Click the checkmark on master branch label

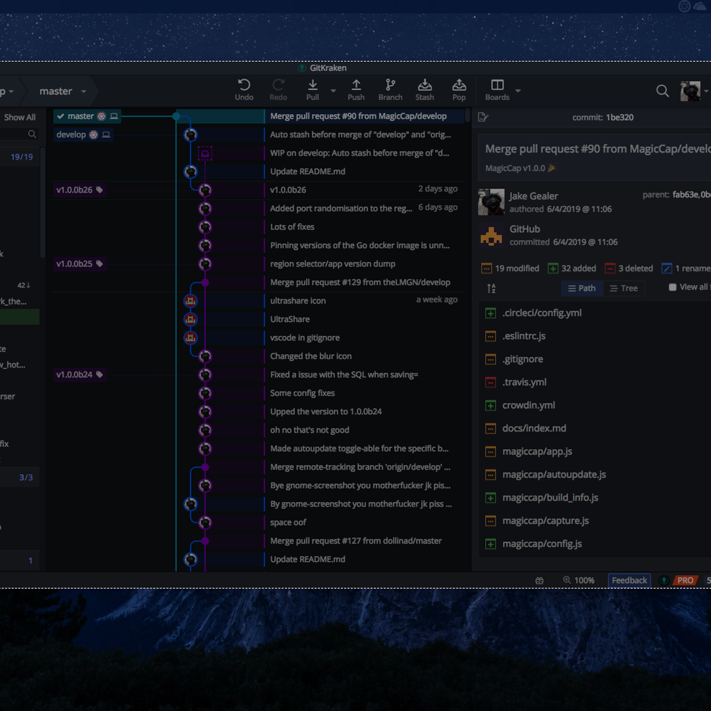pyautogui.click(x=60, y=116)
